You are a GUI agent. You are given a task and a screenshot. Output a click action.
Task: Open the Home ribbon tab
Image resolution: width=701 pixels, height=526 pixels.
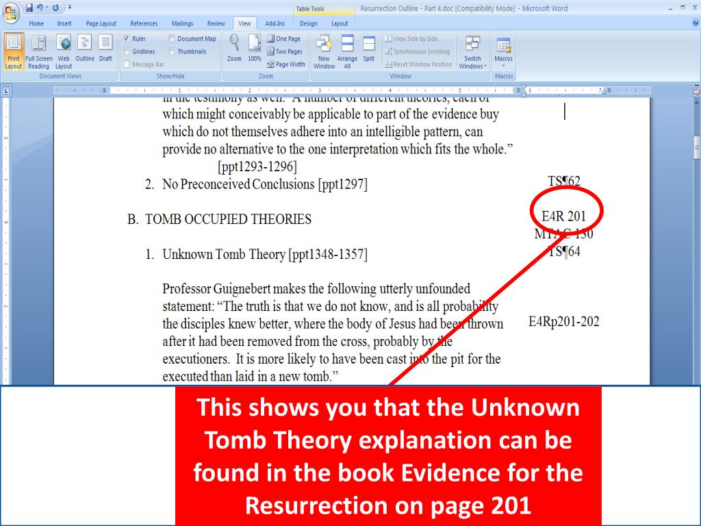pyautogui.click(x=36, y=23)
